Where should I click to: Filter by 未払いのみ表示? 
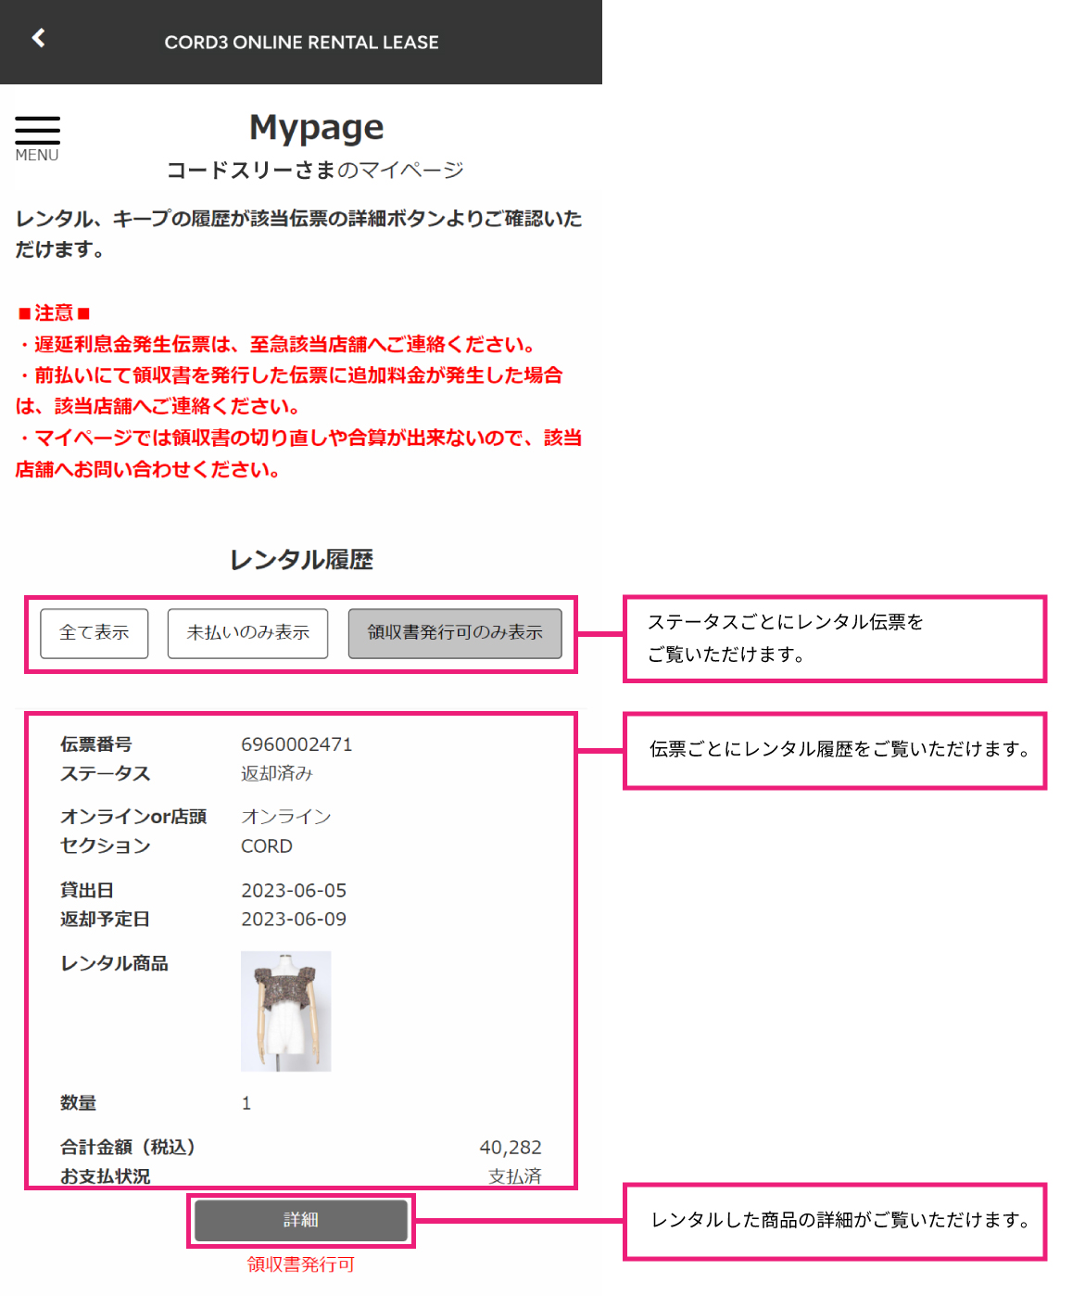pos(247,633)
